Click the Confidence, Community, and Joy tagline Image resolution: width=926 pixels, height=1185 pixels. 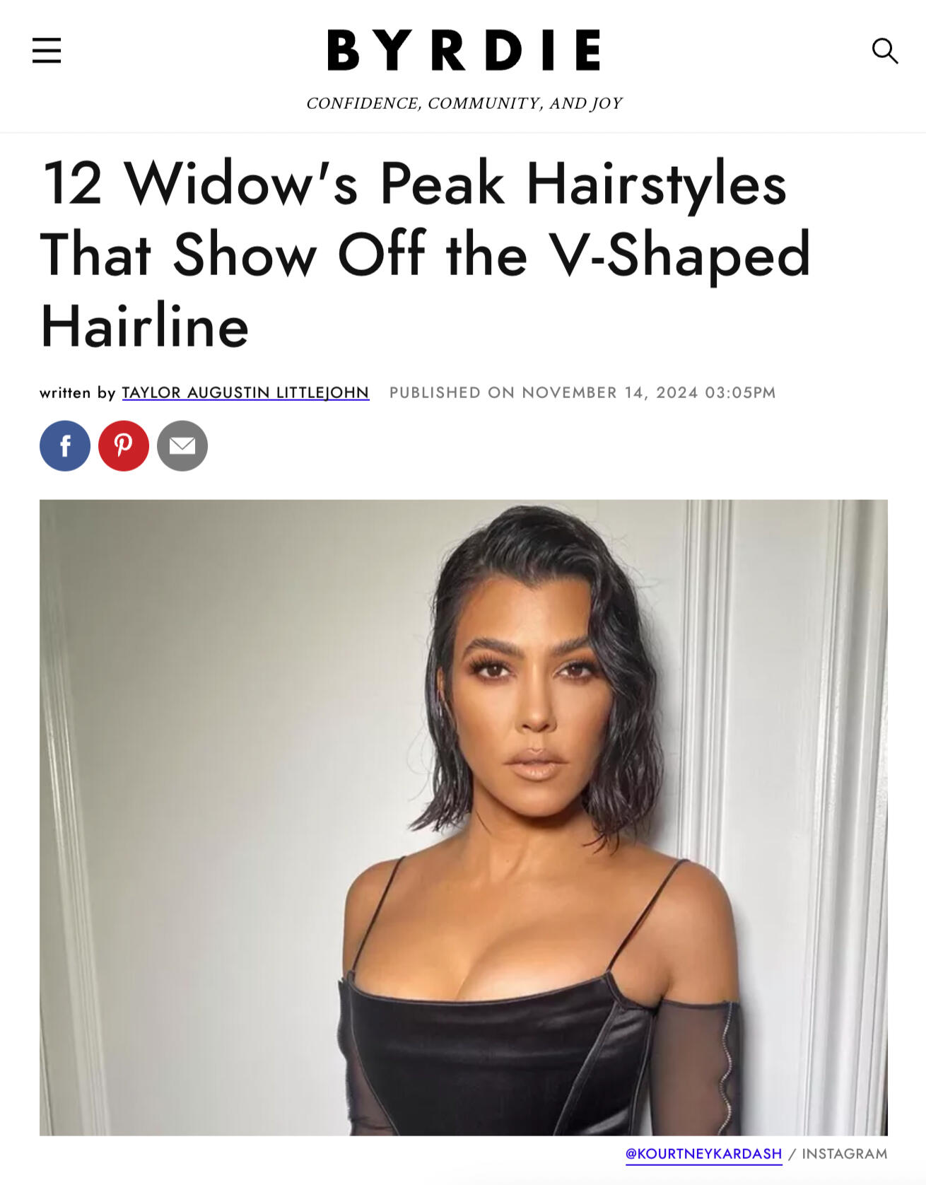pyautogui.click(x=464, y=103)
